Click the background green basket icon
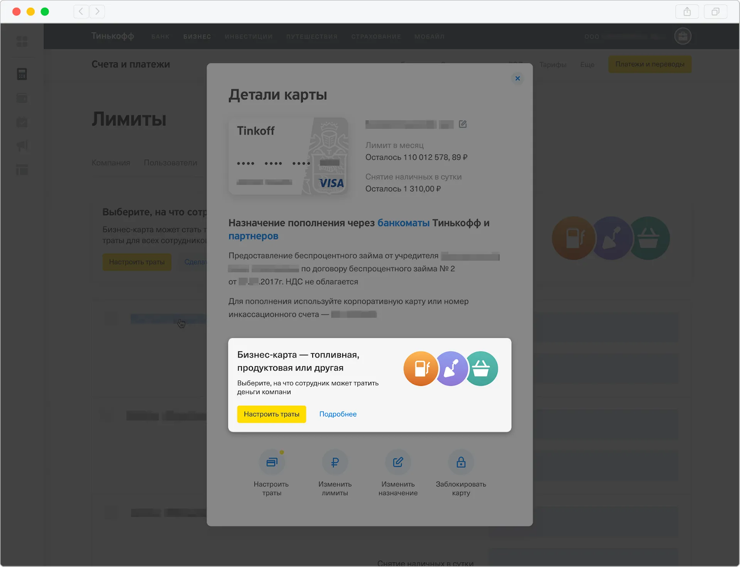Screen dimensions: 740x567 tap(648, 238)
